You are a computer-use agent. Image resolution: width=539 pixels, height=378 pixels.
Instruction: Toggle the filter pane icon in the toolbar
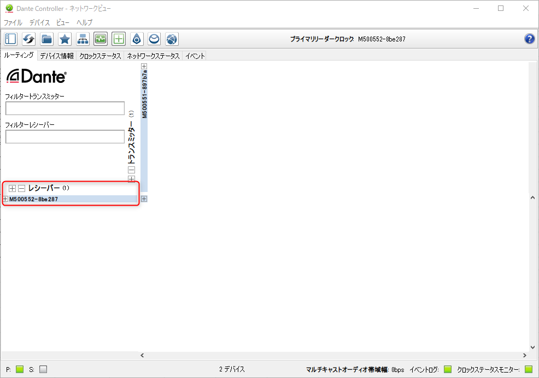click(10, 39)
